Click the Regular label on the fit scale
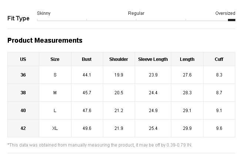 [136, 13]
